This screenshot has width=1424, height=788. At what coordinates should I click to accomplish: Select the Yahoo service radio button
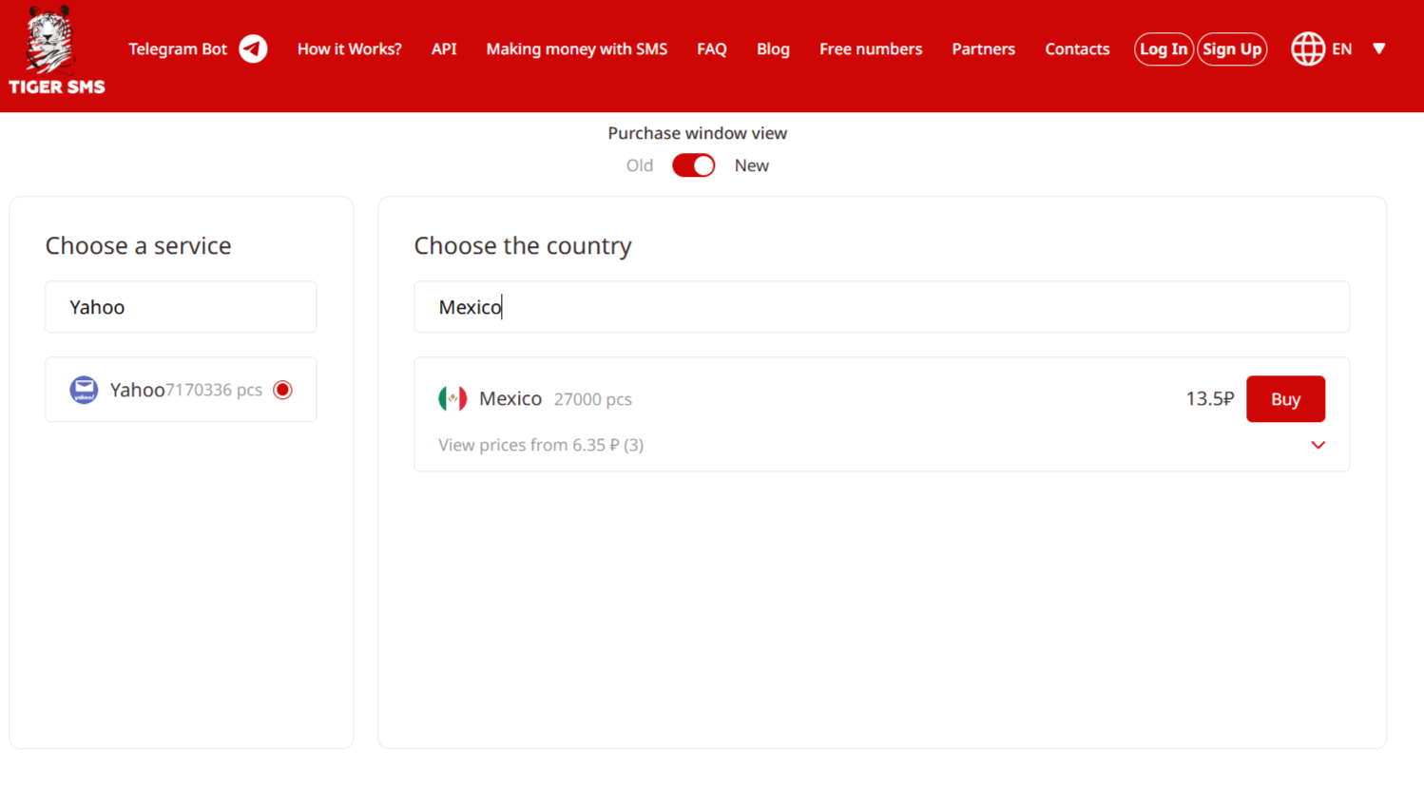click(x=282, y=390)
